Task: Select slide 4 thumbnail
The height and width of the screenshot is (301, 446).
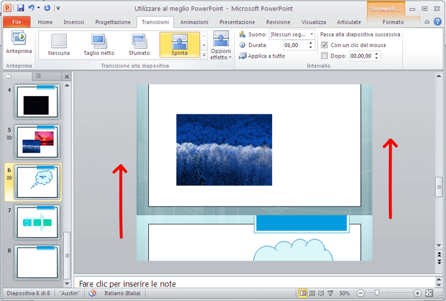Action: point(37,102)
